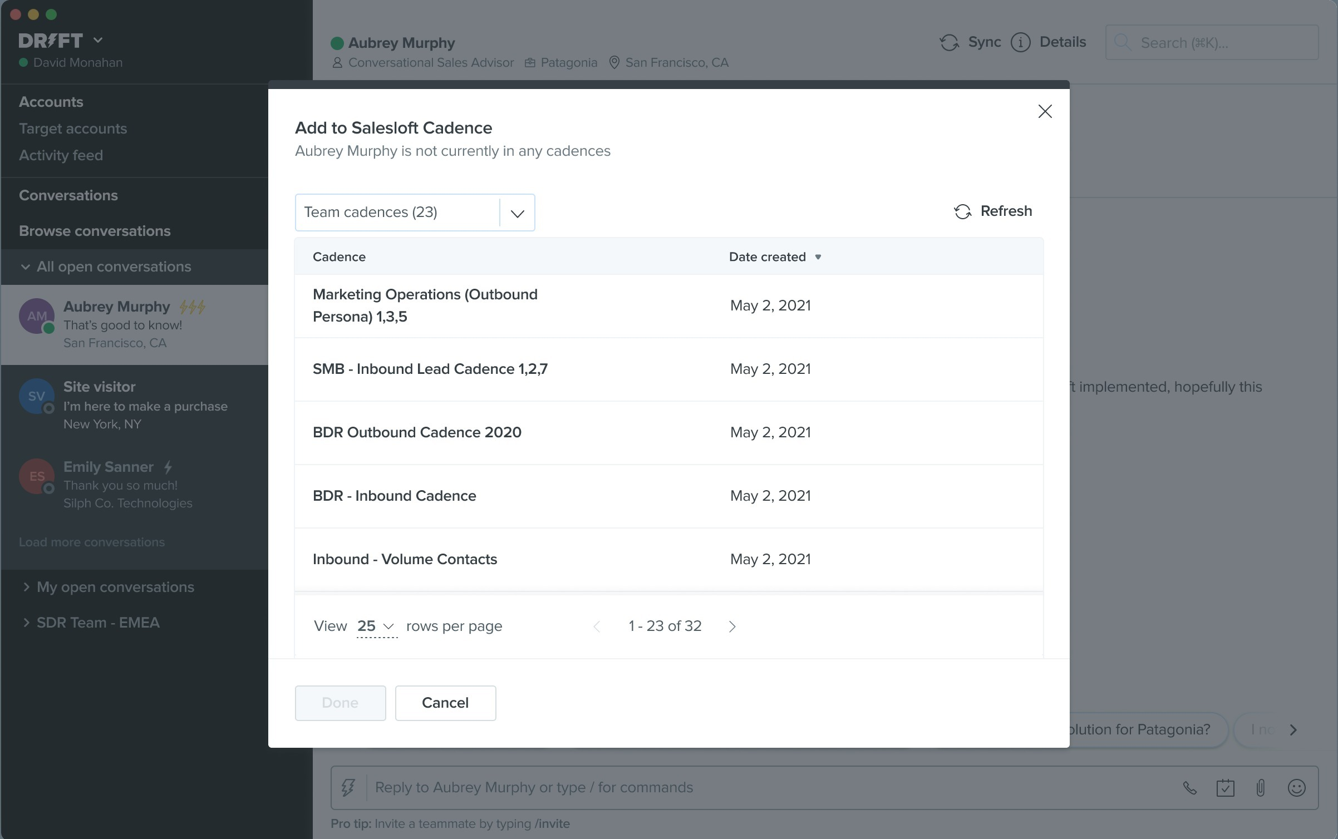Image resolution: width=1338 pixels, height=839 pixels.
Task: Go to previous page of cadences
Action: tap(597, 626)
